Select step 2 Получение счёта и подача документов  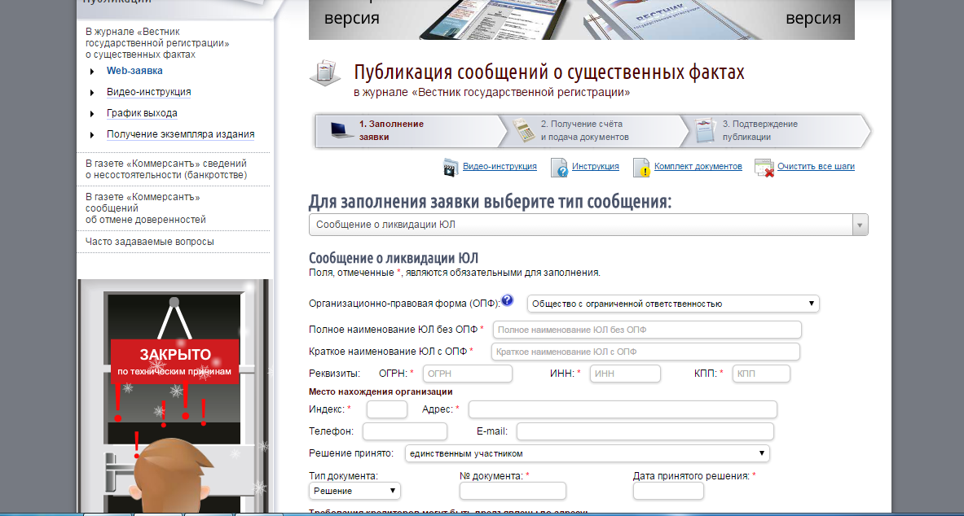(595, 130)
